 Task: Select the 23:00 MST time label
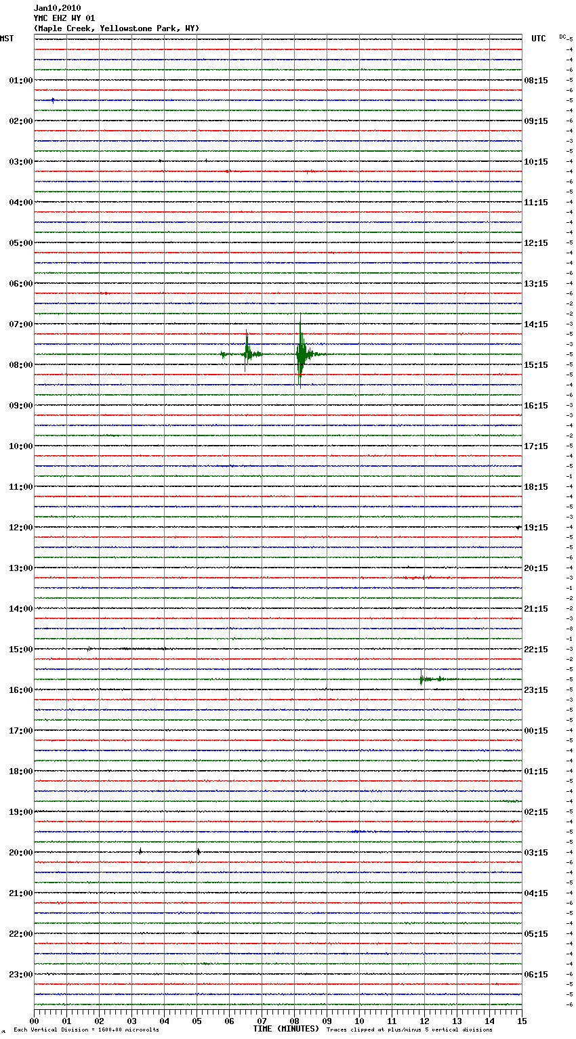click(x=21, y=975)
